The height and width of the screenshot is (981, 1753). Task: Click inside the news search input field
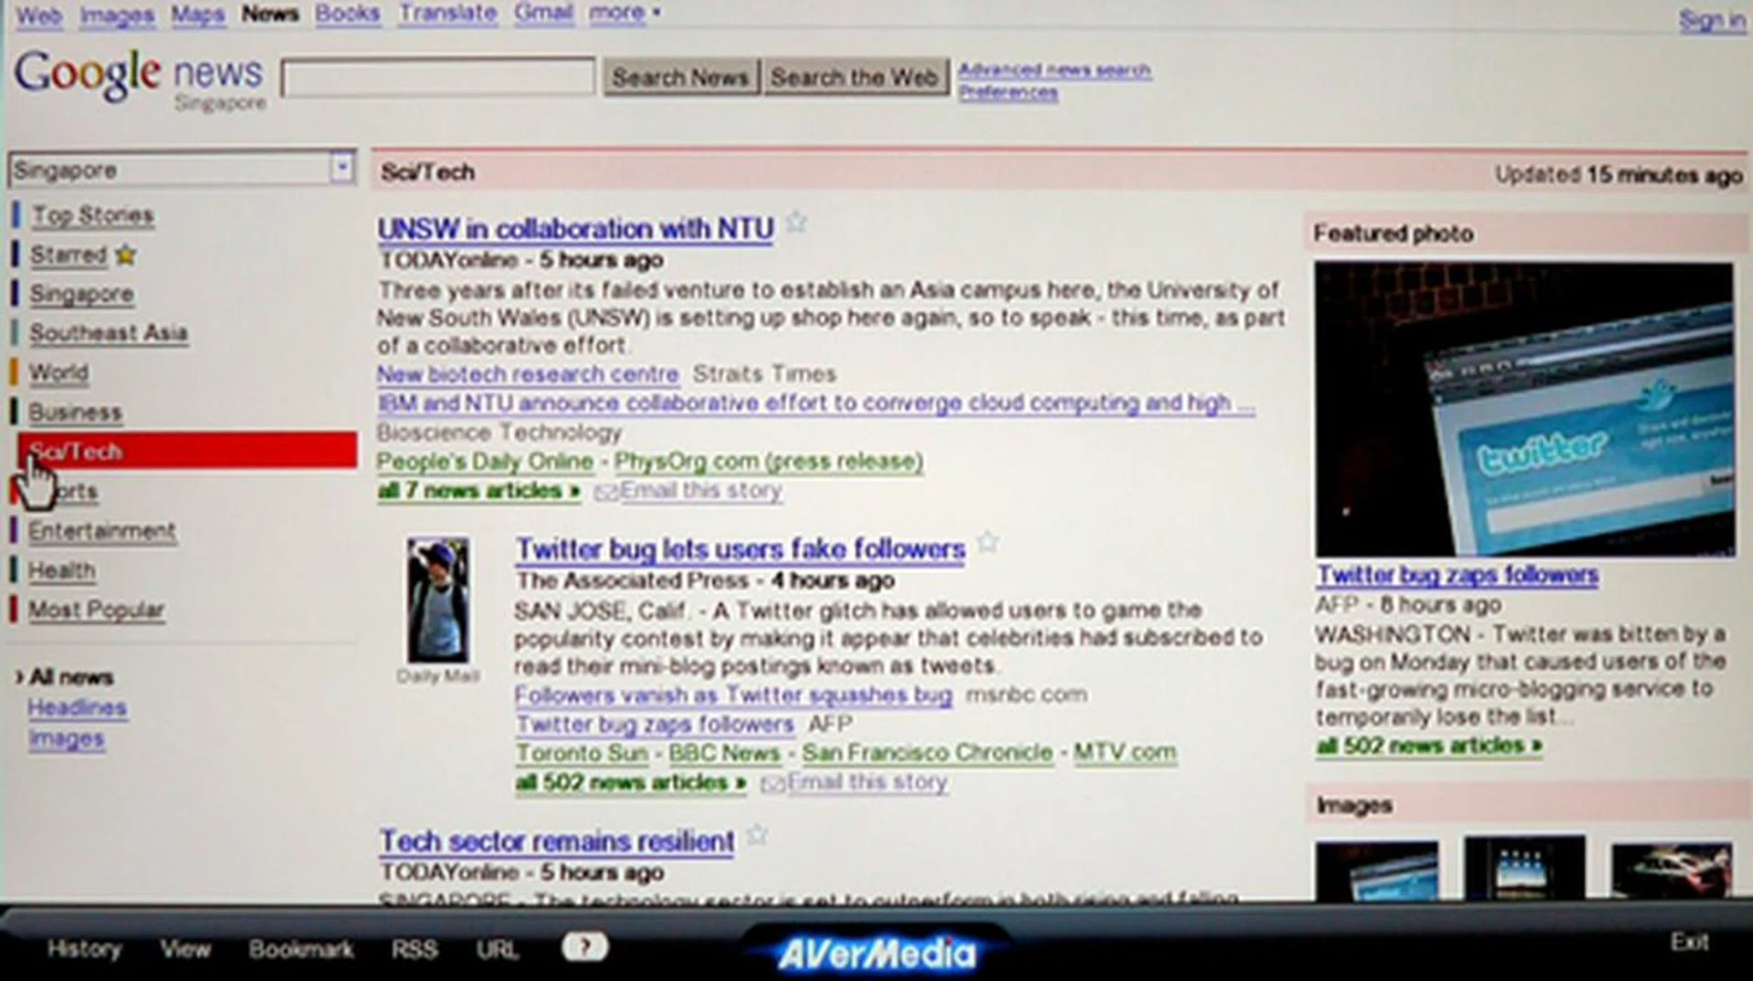436,78
